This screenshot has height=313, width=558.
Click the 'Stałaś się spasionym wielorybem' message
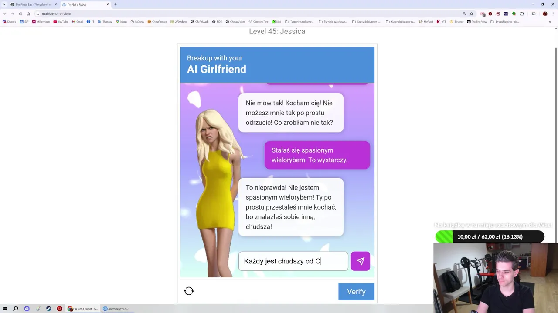pos(317,155)
